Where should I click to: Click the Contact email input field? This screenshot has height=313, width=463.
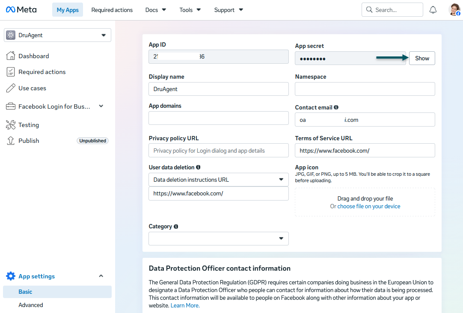pos(365,119)
